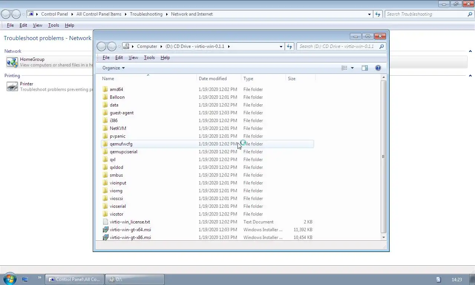
Task: Click the Printer troubleshooter icon
Action: [12, 86]
